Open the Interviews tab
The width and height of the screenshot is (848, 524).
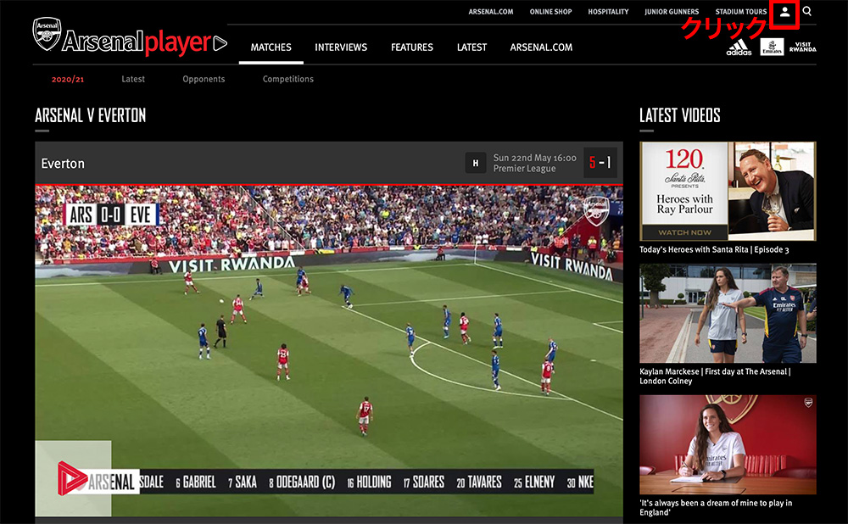341,47
